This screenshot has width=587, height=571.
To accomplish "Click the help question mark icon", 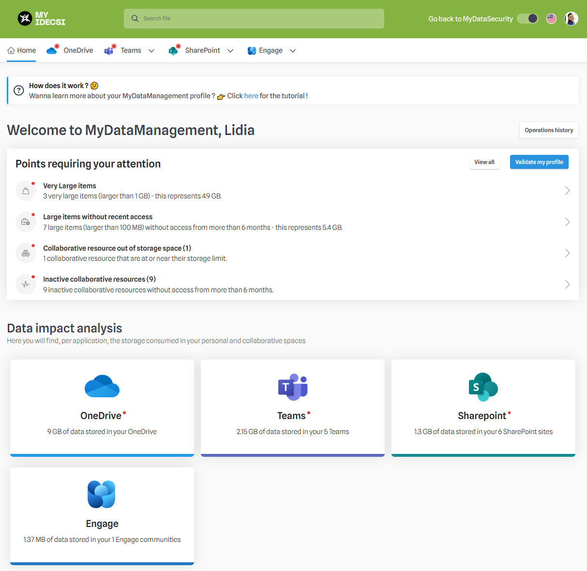I will click(x=19, y=90).
